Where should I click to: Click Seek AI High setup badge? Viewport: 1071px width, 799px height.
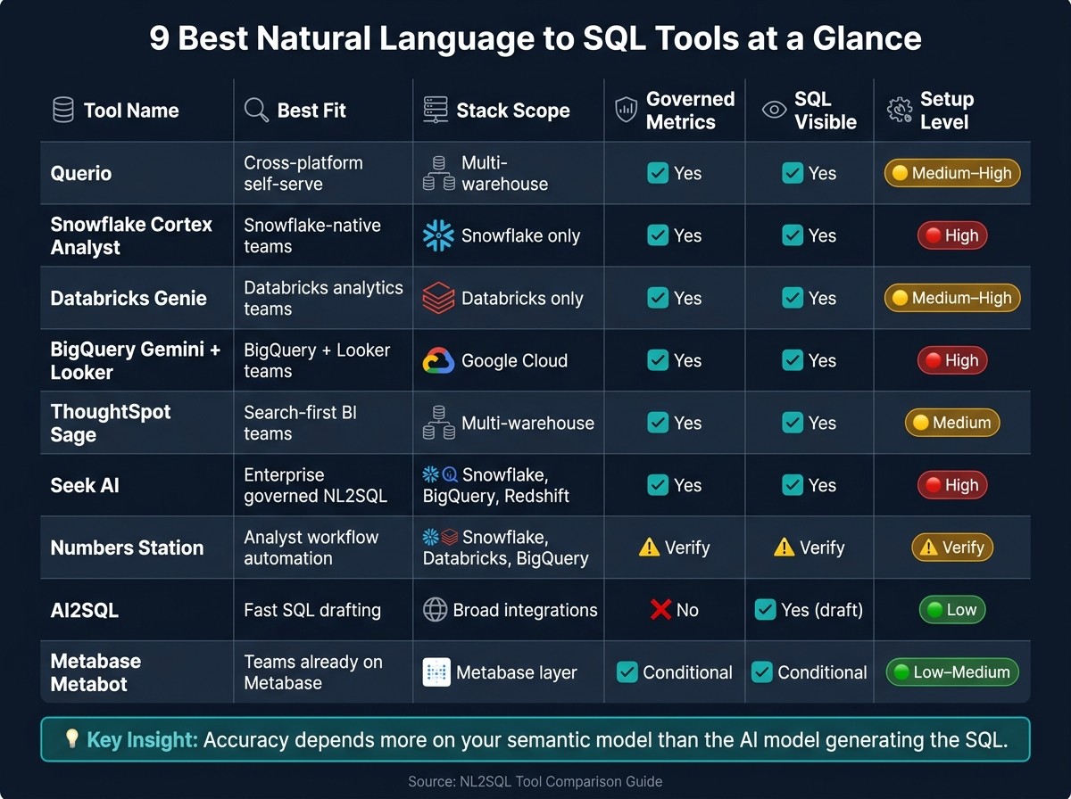point(952,485)
